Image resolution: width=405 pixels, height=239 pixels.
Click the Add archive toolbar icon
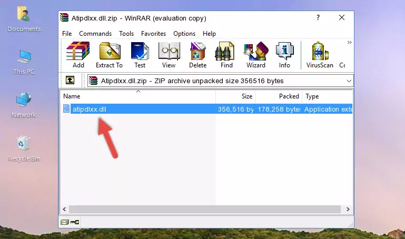(78, 55)
